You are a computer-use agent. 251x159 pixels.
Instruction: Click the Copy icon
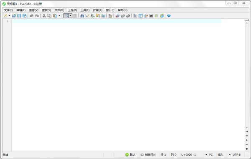pyautogui.click(x=49, y=16)
